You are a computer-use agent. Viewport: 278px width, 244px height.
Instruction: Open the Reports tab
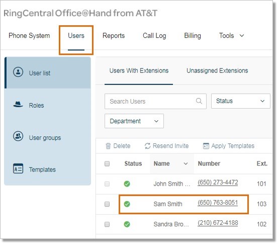114,36
